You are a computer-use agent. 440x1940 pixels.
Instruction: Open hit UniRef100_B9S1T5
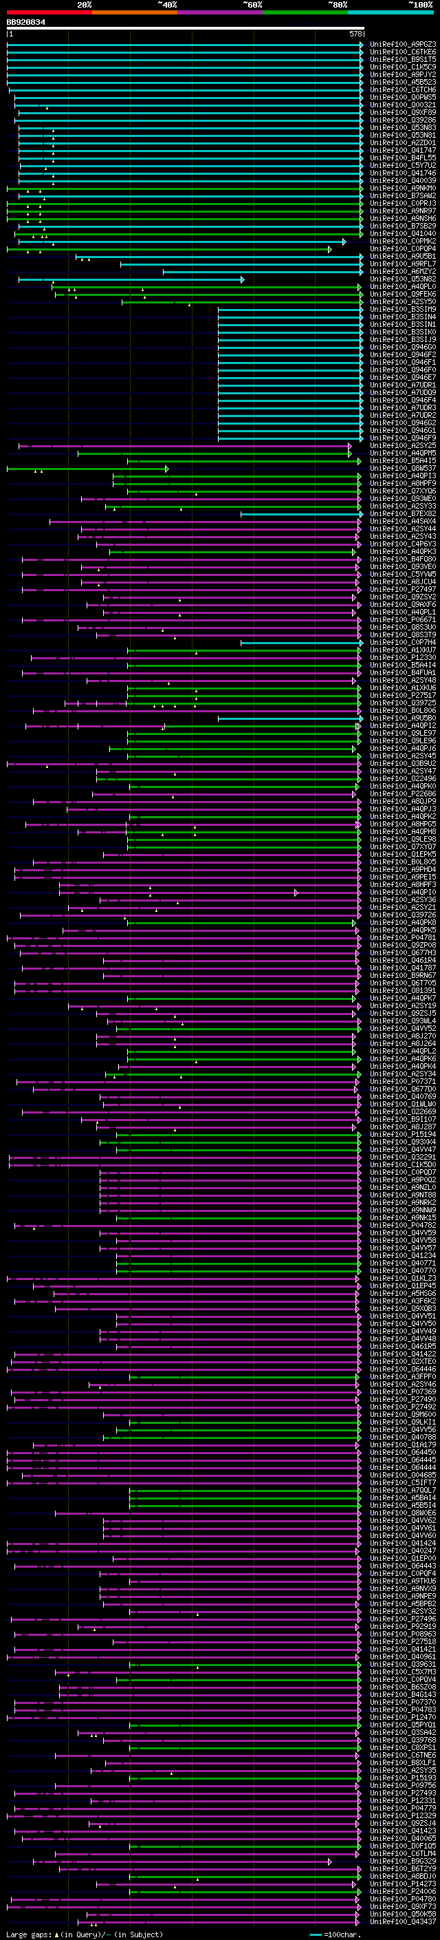[402, 59]
